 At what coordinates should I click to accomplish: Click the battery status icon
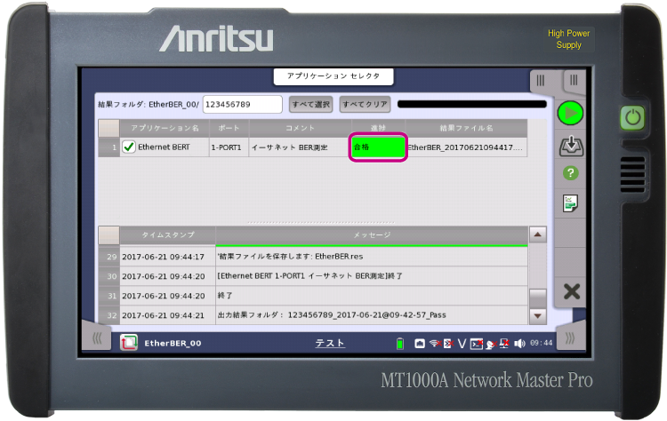coord(399,343)
